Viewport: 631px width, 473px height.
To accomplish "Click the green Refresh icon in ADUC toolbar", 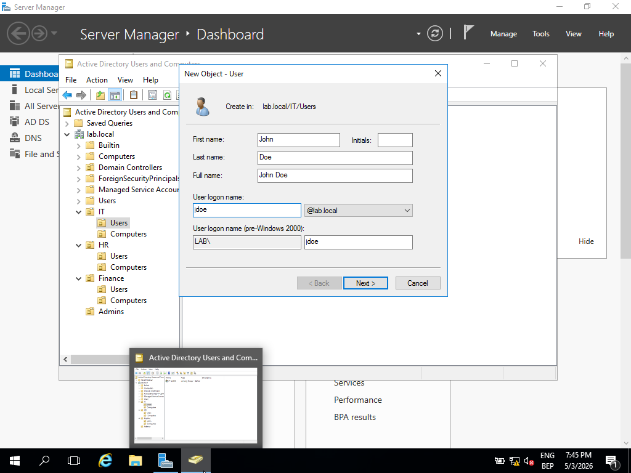I will [x=167, y=95].
